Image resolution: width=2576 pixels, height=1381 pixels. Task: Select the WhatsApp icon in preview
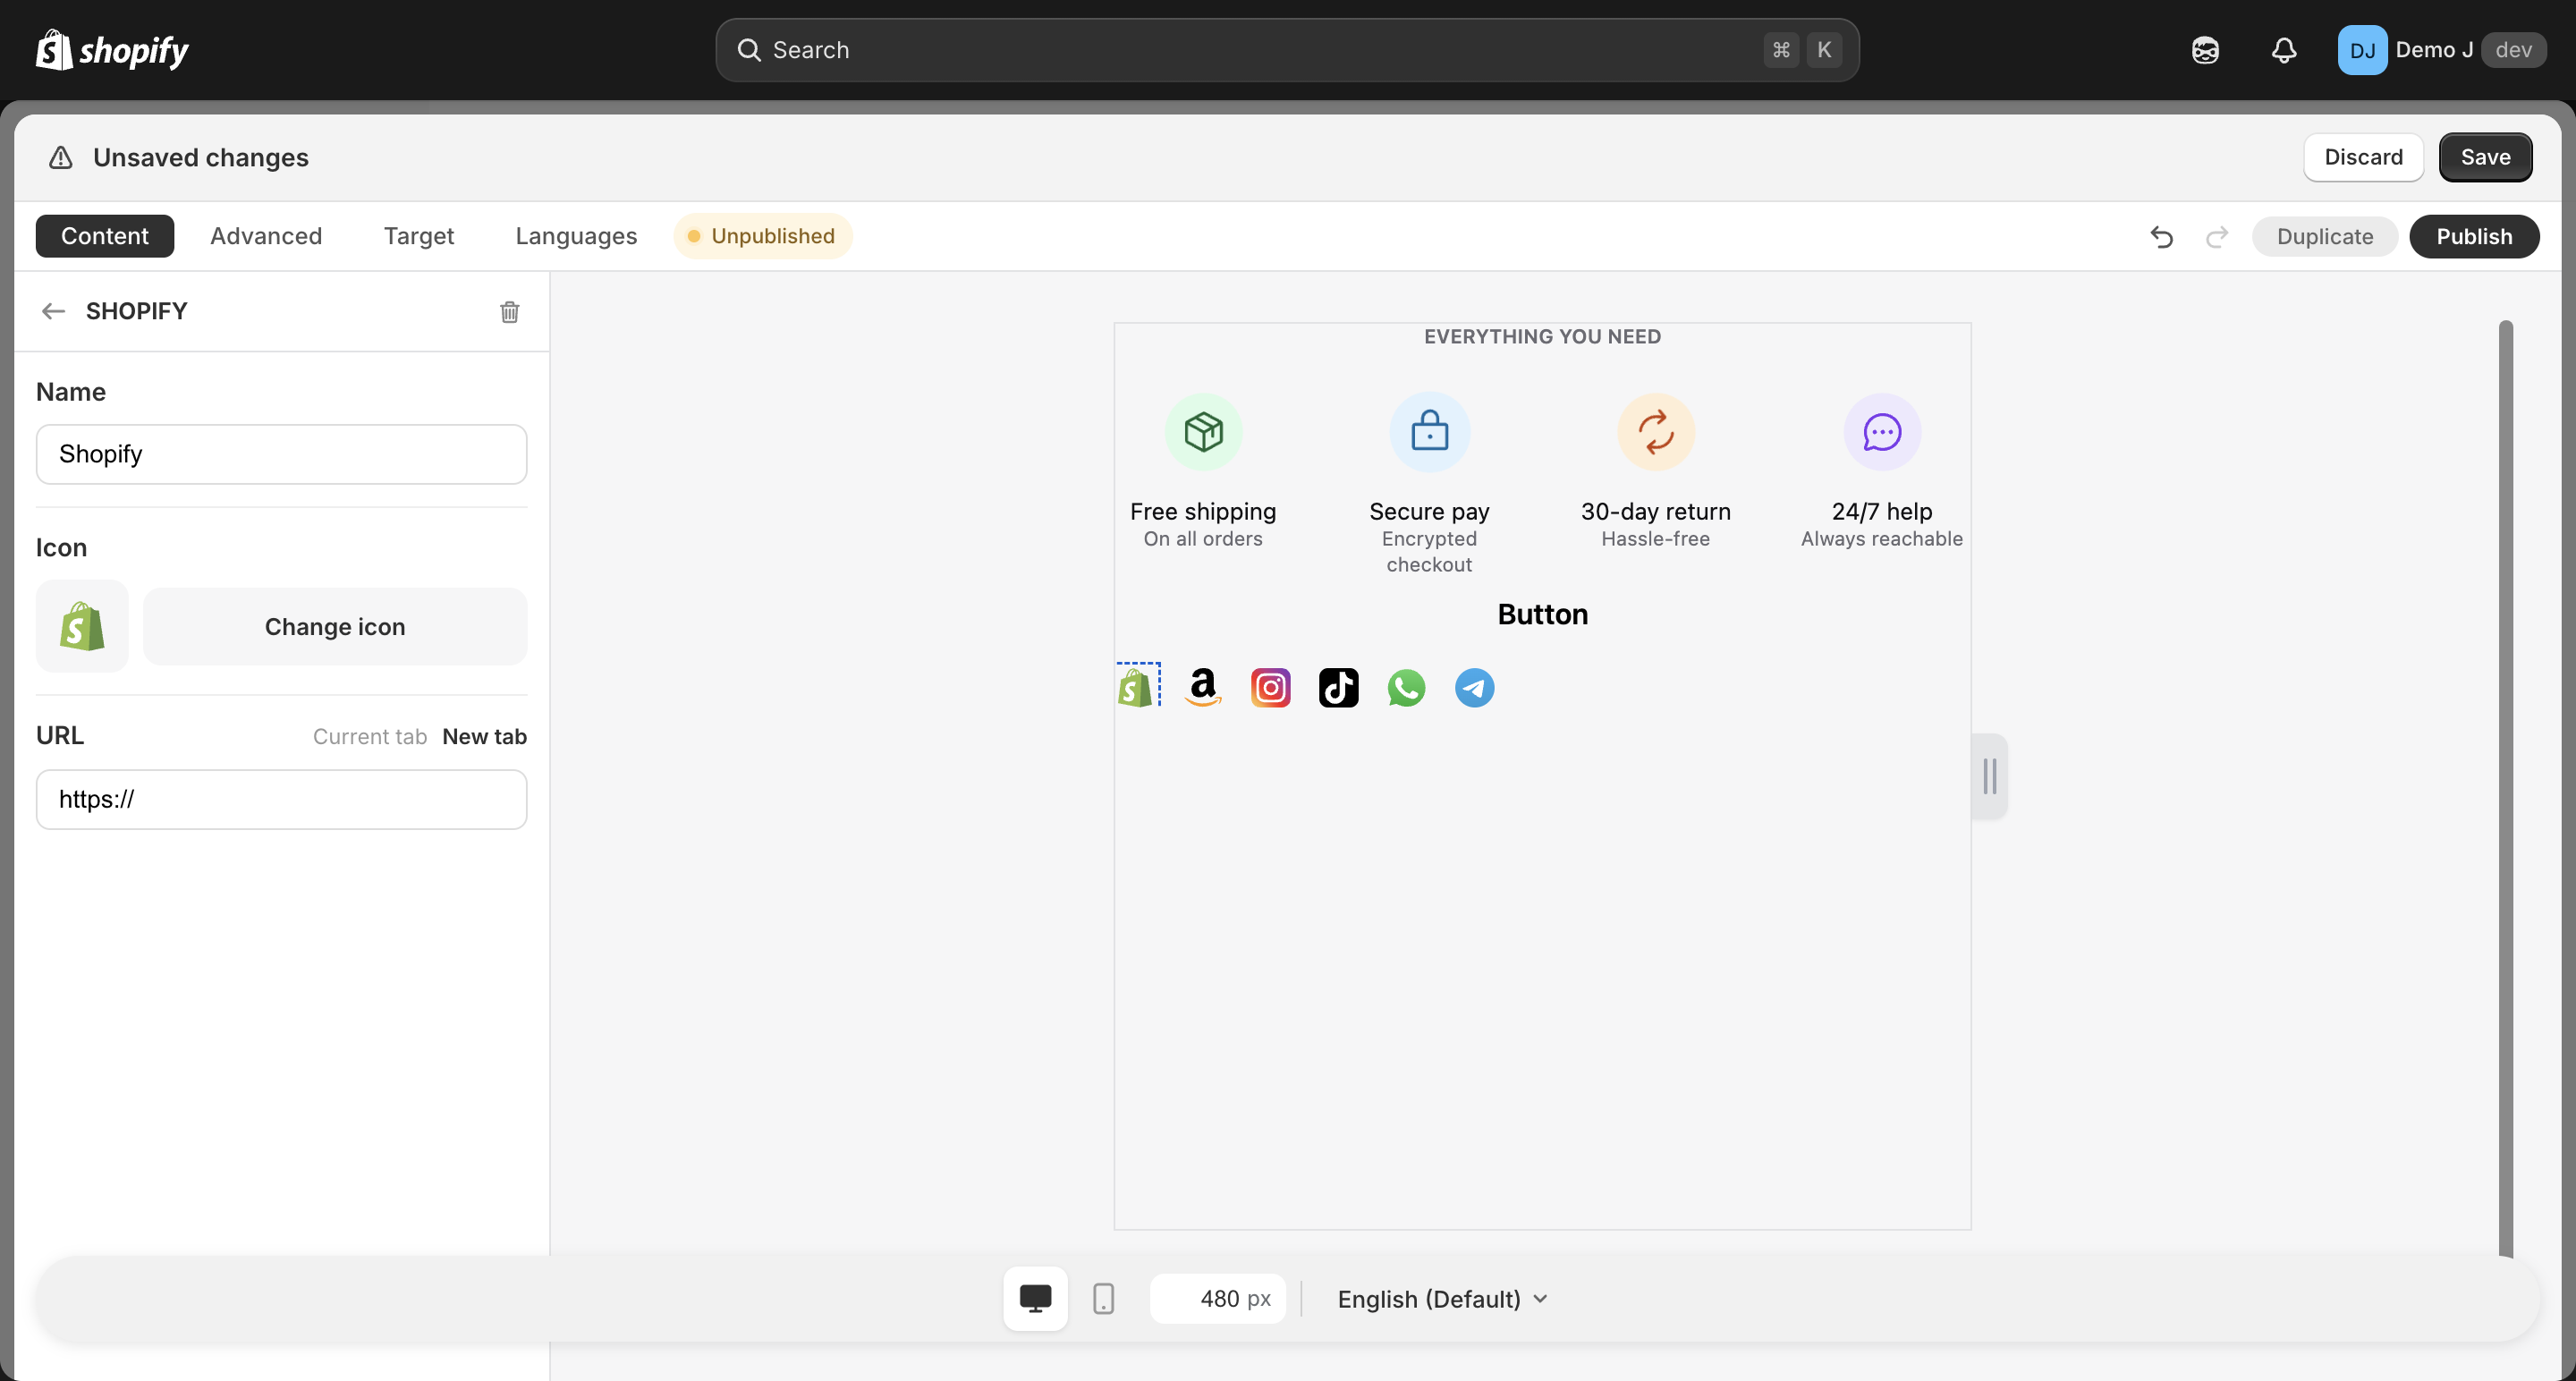click(1406, 687)
